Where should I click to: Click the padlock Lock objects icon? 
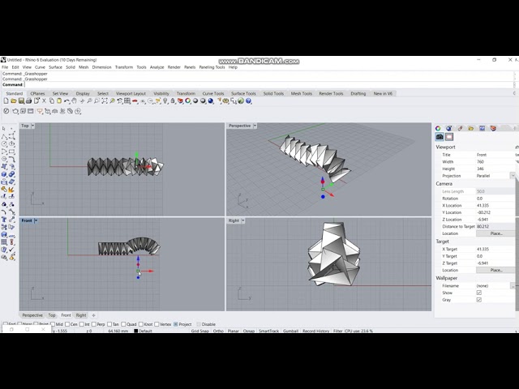(x=173, y=100)
